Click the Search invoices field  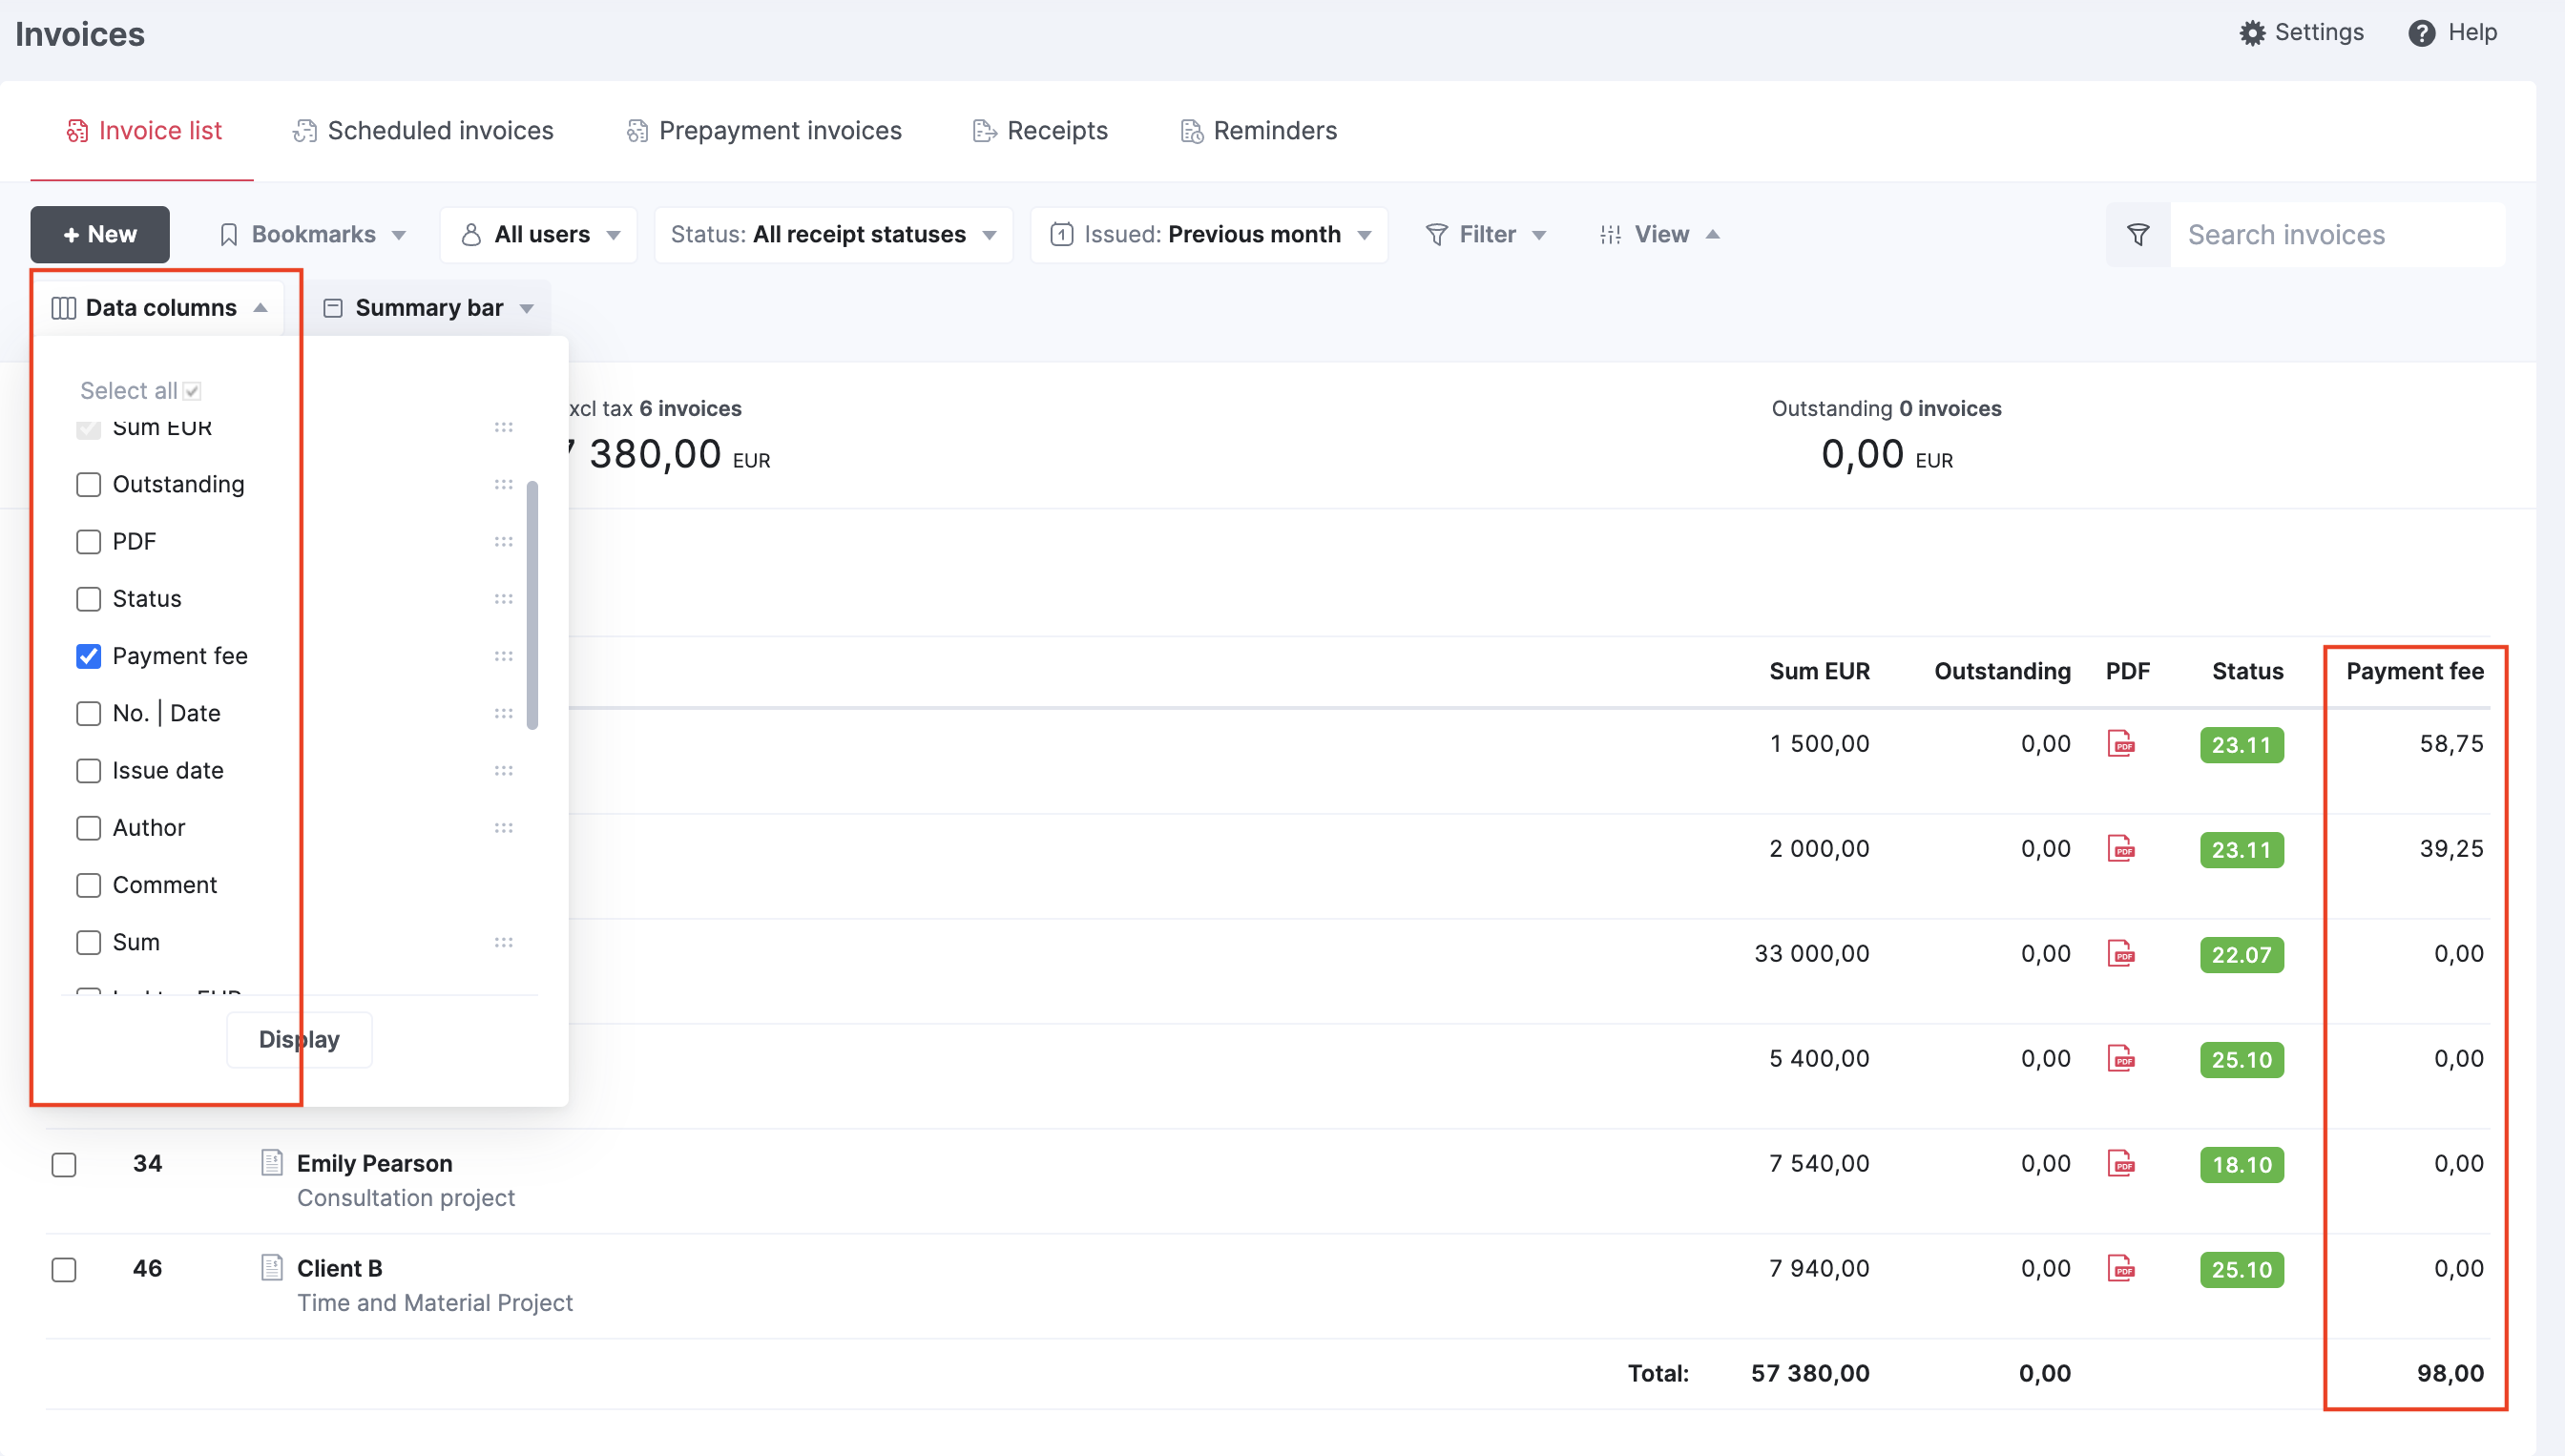click(x=2337, y=235)
